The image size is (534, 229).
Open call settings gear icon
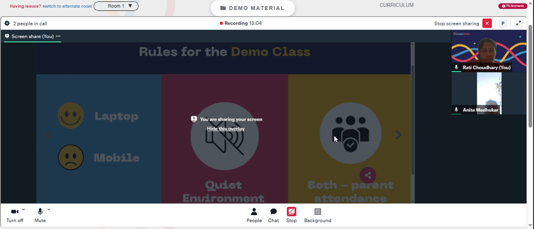click(7, 23)
